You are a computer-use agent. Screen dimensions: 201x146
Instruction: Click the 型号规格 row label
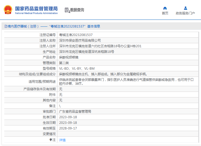49,69
